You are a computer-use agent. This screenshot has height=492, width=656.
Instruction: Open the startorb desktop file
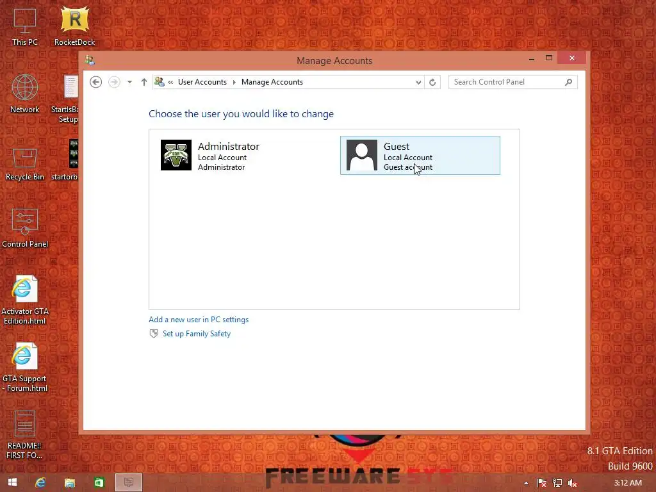click(x=66, y=161)
